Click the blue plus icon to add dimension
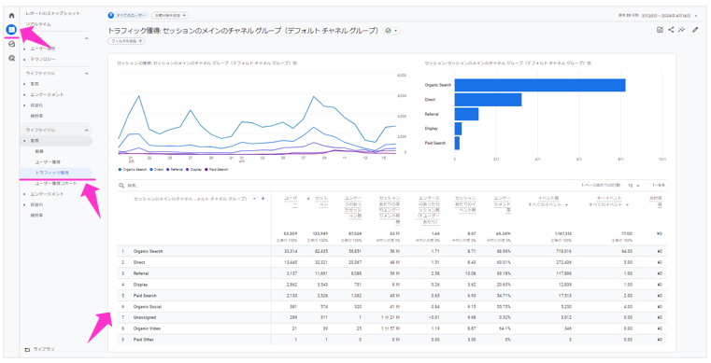 pyautogui.click(x=263, y=199)
